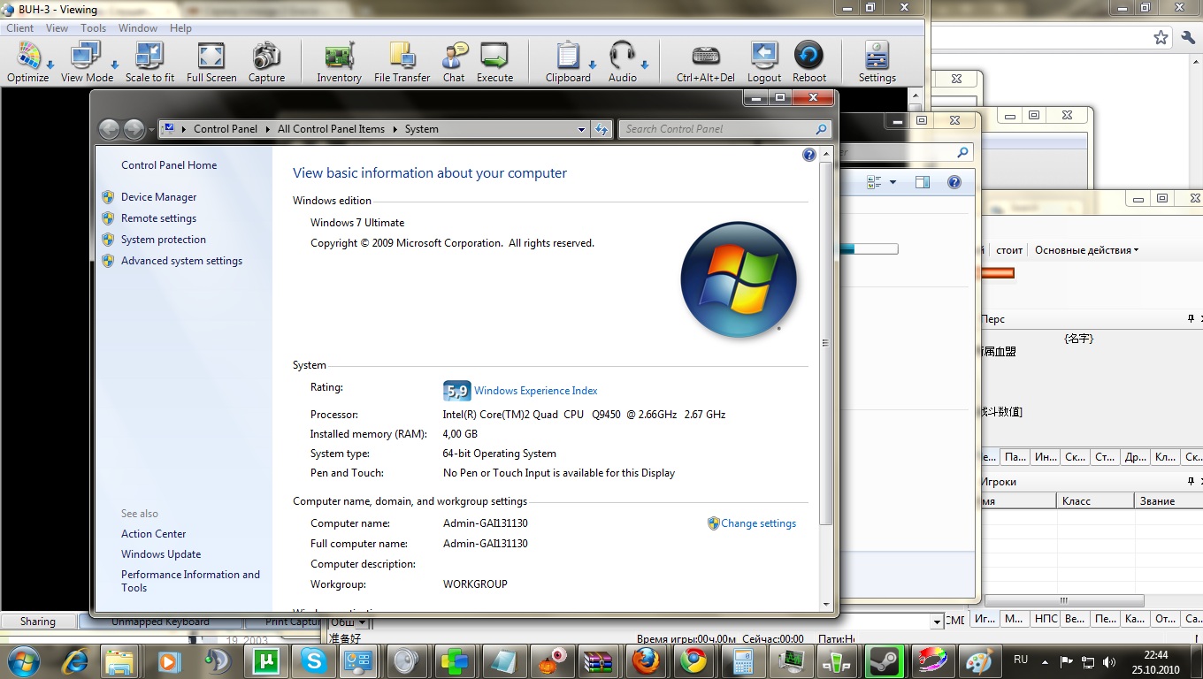Click the Control Panel vertical scrollbar

point(826,342)
